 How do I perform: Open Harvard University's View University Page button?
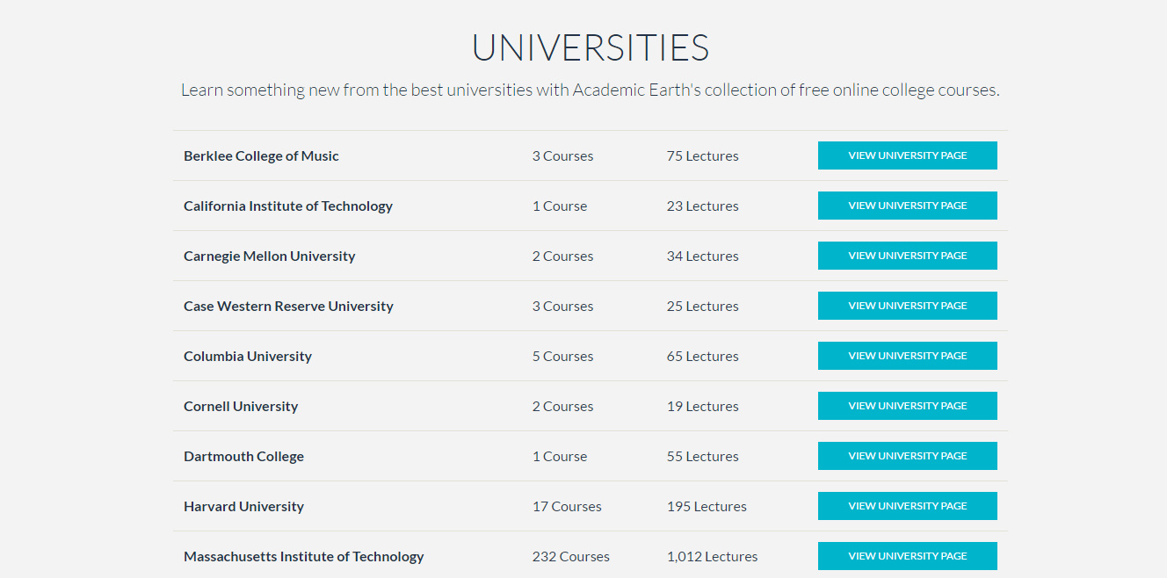tap(907, 506)
